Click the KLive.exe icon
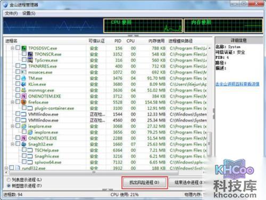266x200 pixels. tap(24, 84)
